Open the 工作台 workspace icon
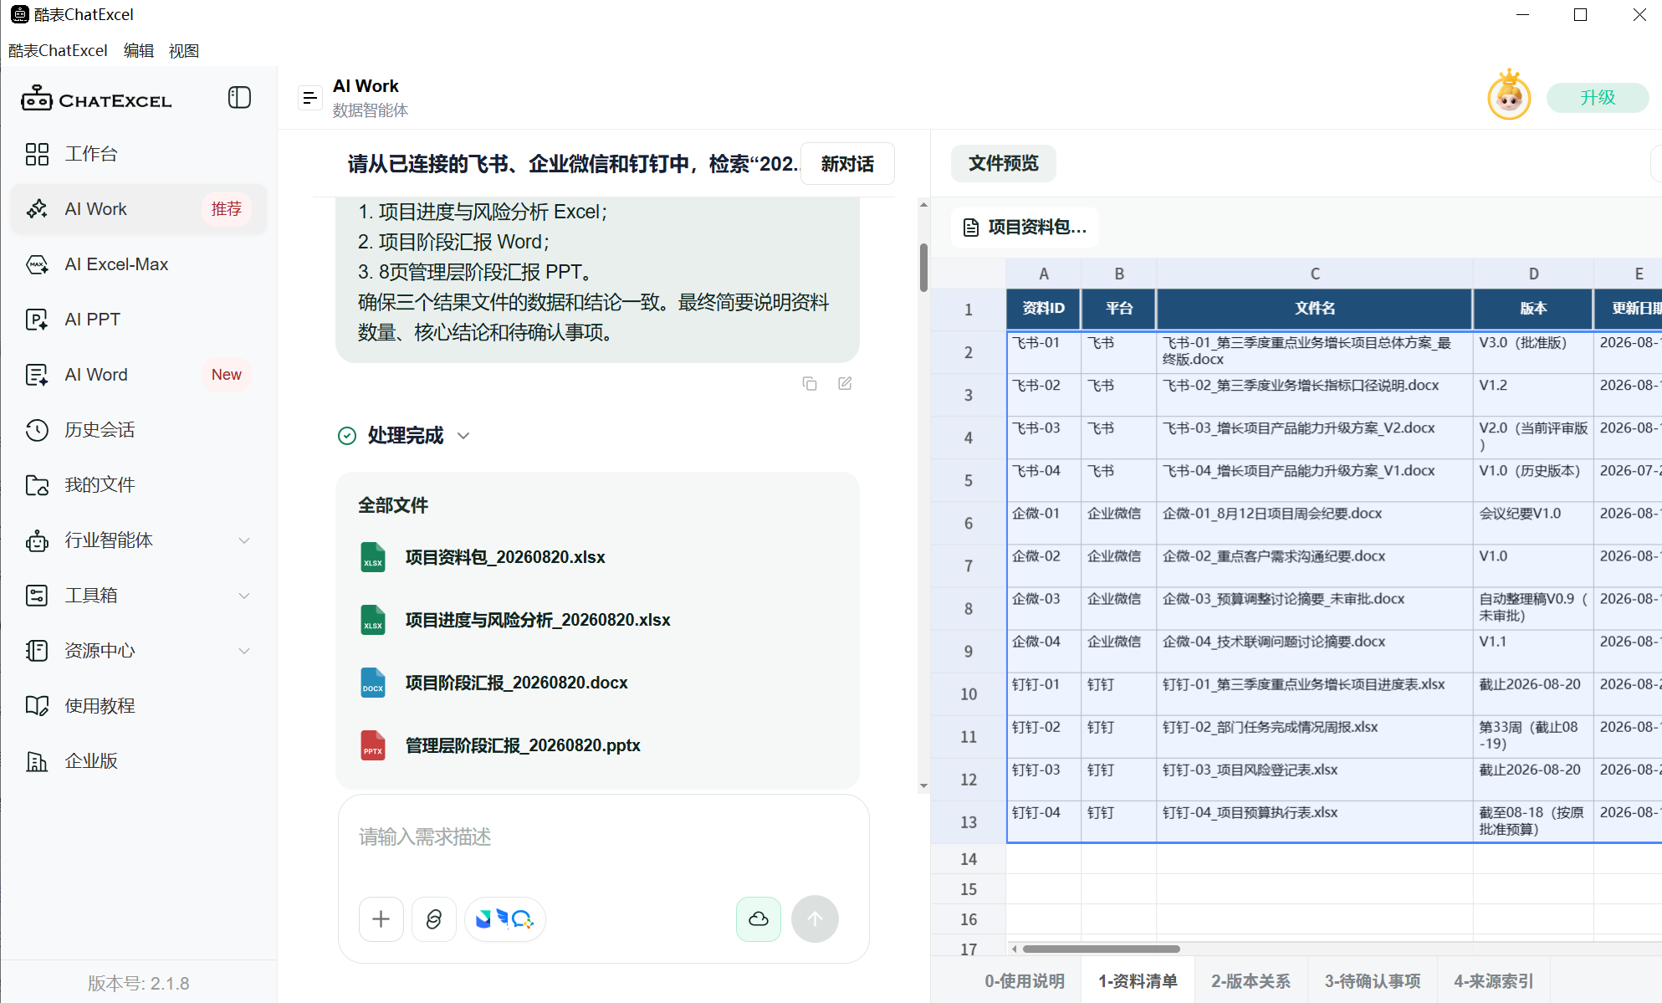Image resolution: width=1662 pixels, height=1003 pixels. [37, 154]
